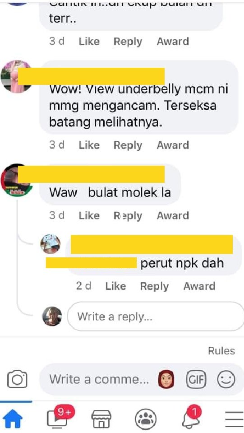This screenshot has width=244, height=433.
Task: Reply to the 'Waw bulat molek la' comment
Action: pos(128,216)
